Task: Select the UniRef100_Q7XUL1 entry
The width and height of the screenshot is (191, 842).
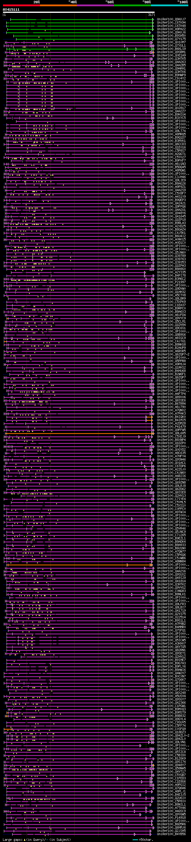Action: [171, 45]
